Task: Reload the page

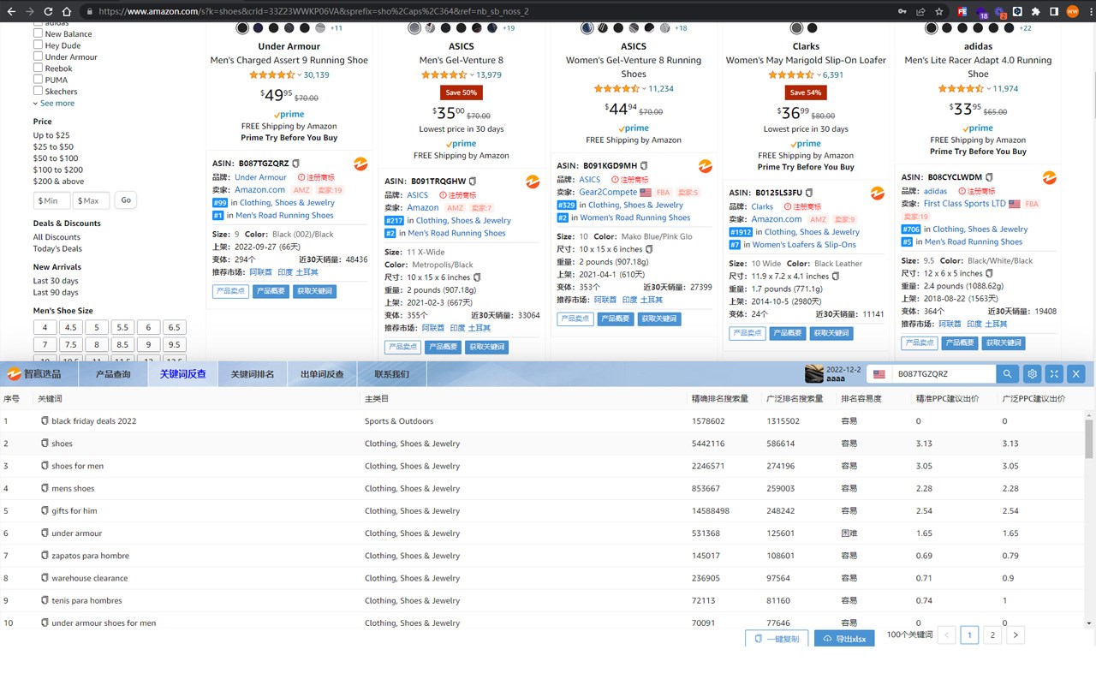Action: pos(49,11)
